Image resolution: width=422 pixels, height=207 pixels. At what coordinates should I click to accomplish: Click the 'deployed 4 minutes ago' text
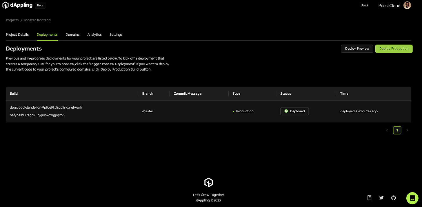(x=359, y=111)
